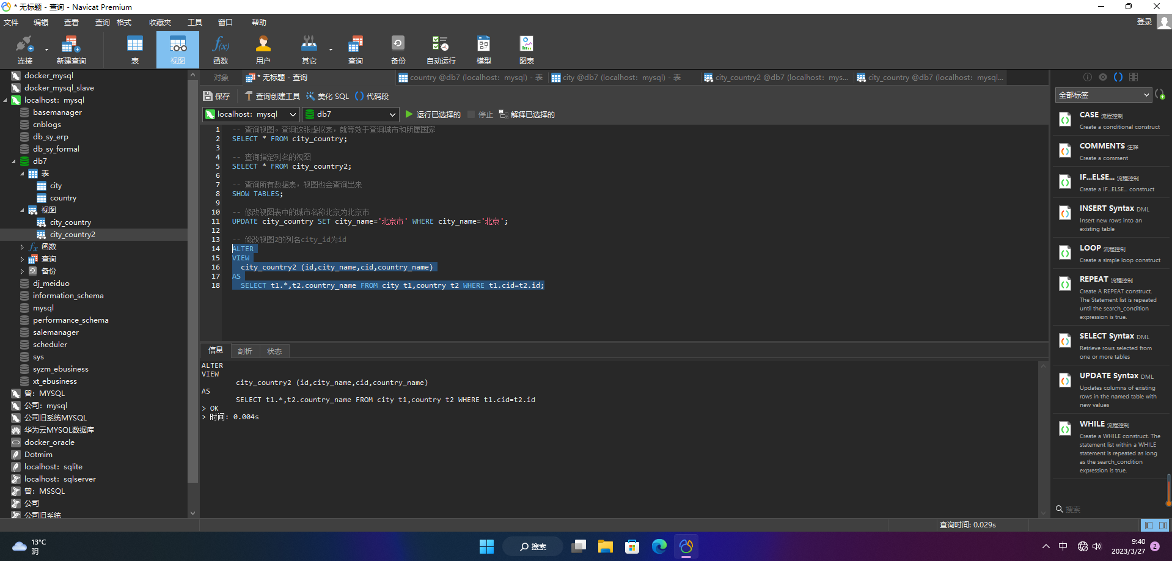This screenshot has height=561, width=1172.
Task: Click the 新建查询 (New Query) toolbar icon
Action: pyautogui.click(x=71, y=50)
